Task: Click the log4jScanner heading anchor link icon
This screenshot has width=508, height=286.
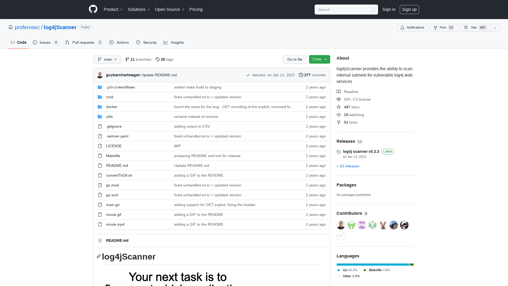Action: click(99, 256)
